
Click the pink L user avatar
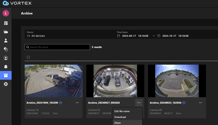coord(6,13)
